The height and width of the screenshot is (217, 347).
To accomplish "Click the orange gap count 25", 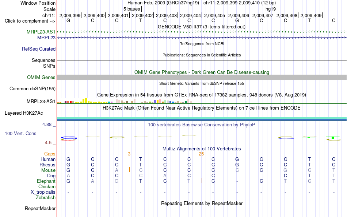I will coord(201,154).
